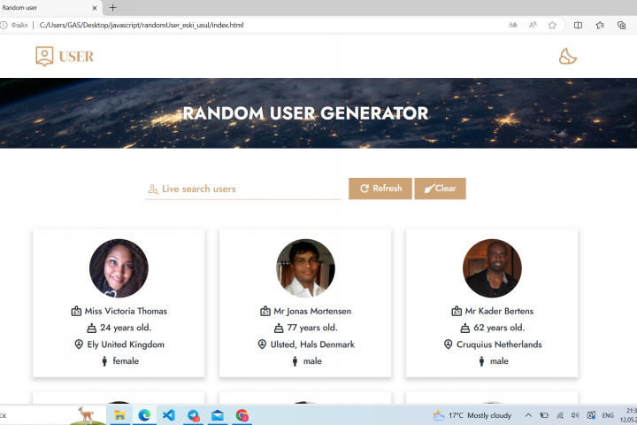
Task: Click the Read aloud icon in the address bar
Action: [x=533, y=25]
